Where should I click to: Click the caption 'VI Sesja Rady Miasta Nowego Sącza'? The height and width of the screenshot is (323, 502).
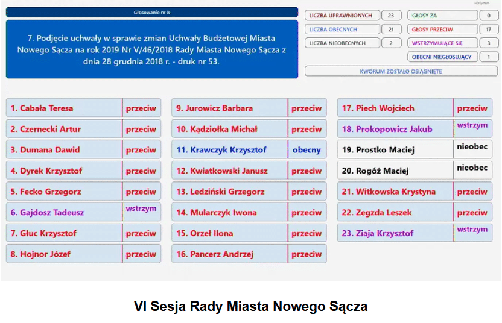pos(250,306)
